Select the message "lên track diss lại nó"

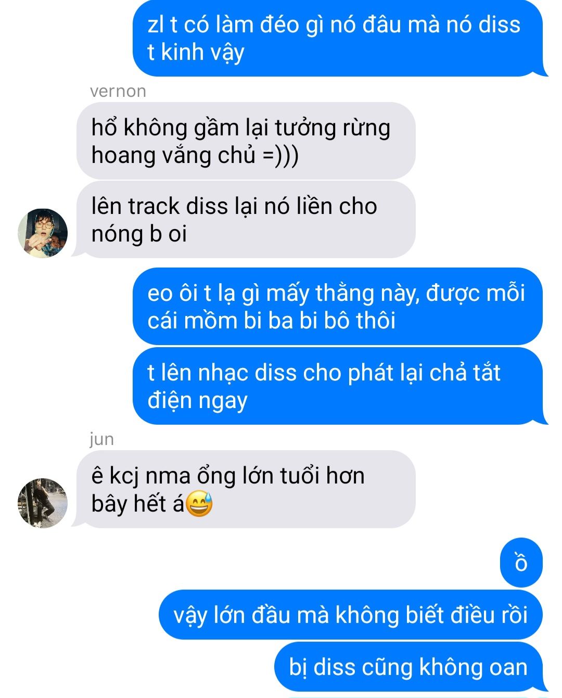[x=246, y=220]
